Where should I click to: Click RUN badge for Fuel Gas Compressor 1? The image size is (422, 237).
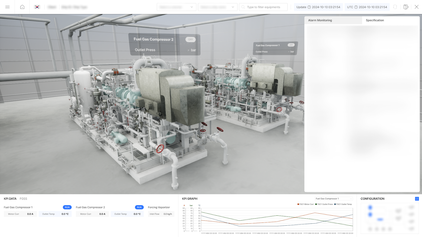coord(67,207)
